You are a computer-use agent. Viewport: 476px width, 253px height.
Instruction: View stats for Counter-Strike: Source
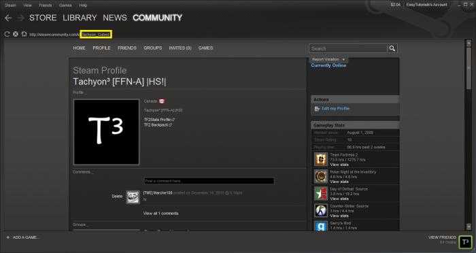(339, 216)
